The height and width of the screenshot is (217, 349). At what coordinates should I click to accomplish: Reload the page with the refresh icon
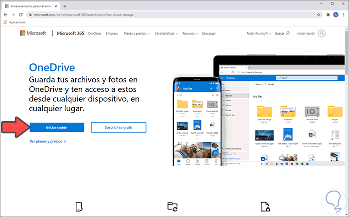click(21, 14)
